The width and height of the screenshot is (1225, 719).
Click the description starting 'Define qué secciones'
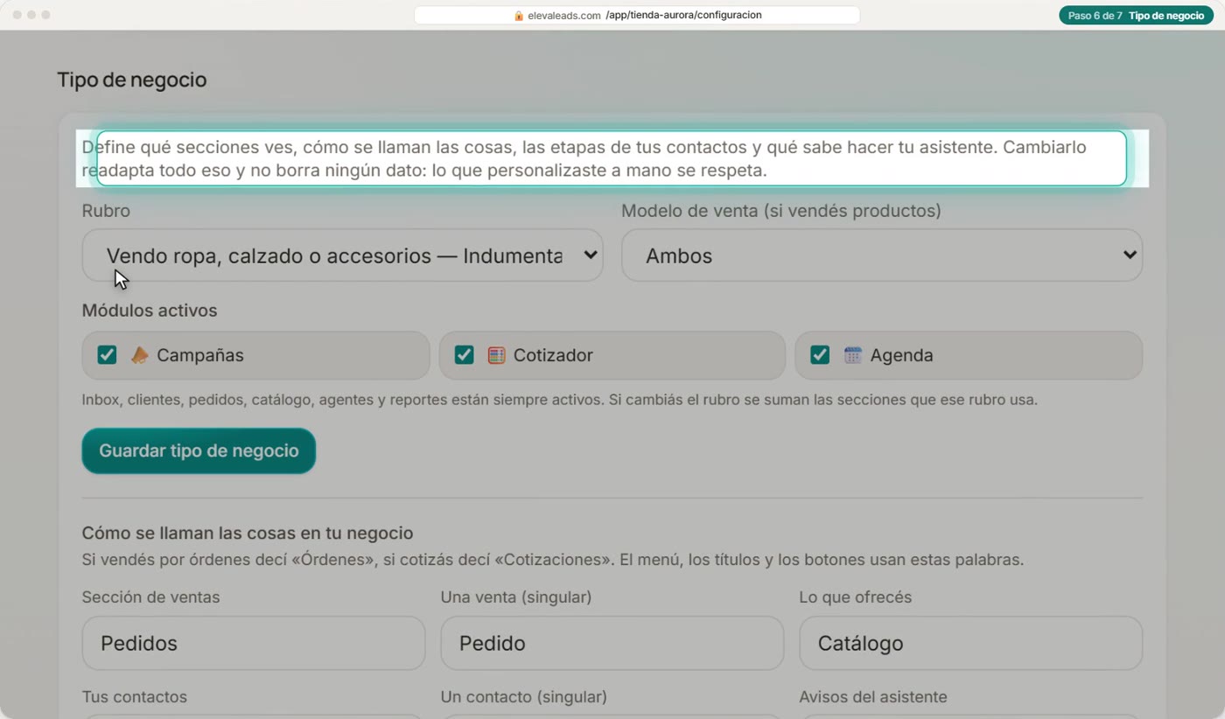pyautogui.click(x=584, y=158)
